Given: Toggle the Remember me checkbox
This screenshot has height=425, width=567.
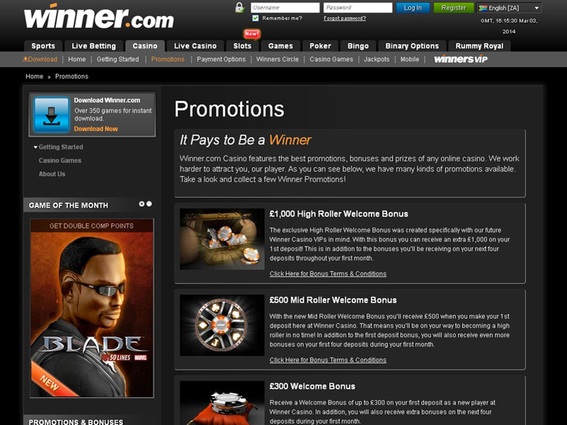Looking at the screenshot, I should point(256,18).
